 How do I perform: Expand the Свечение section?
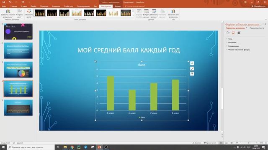pyautogui.click(x=232, y=42)
